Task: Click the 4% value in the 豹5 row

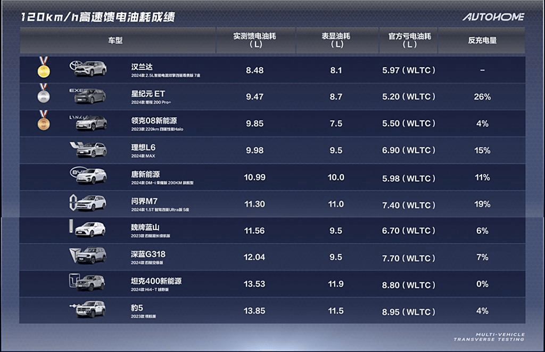Action: coord(482,310)
